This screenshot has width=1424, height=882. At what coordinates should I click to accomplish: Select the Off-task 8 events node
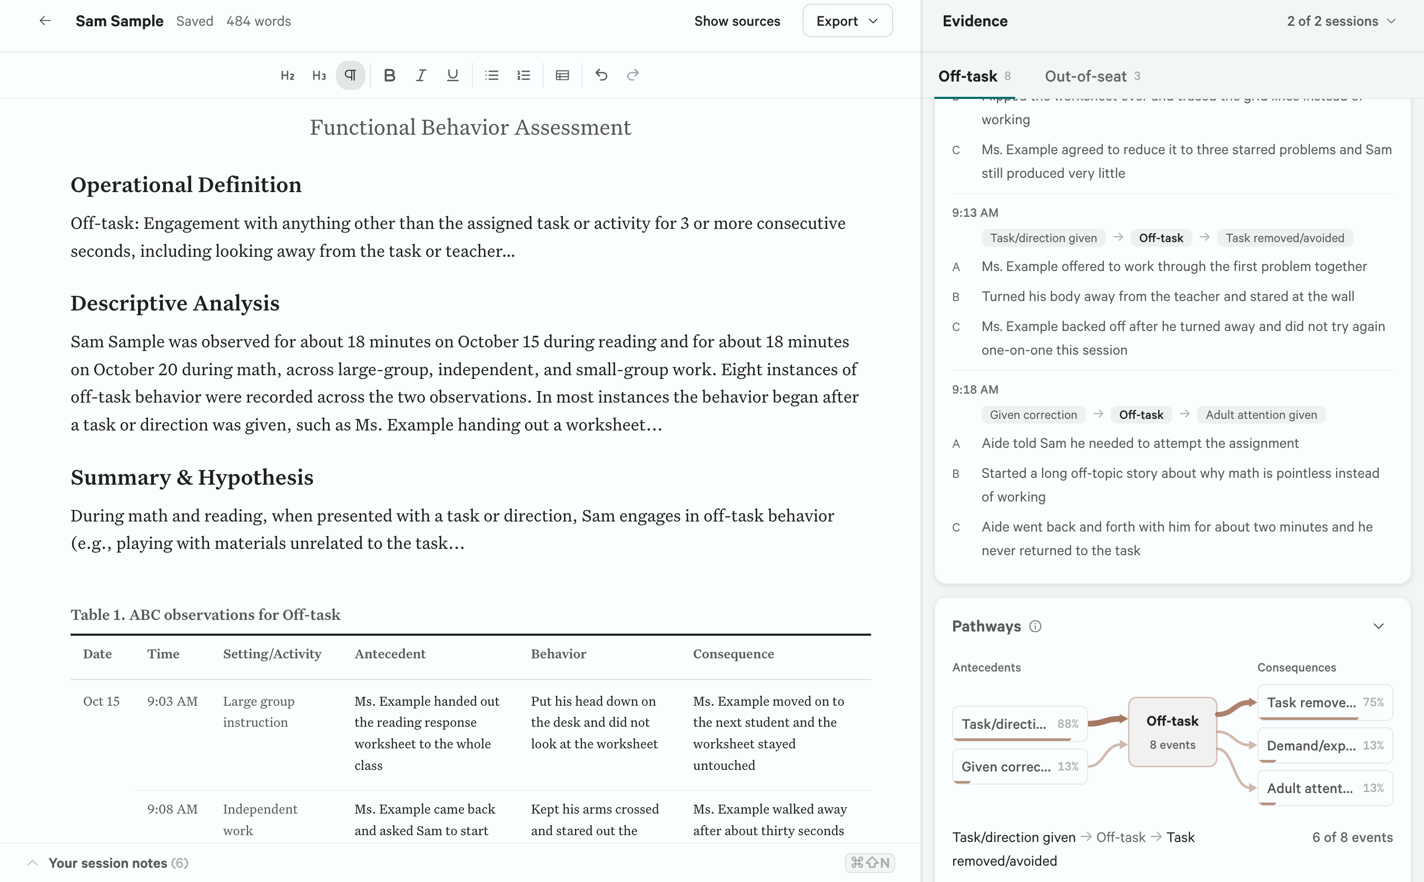coord(1172,732)
